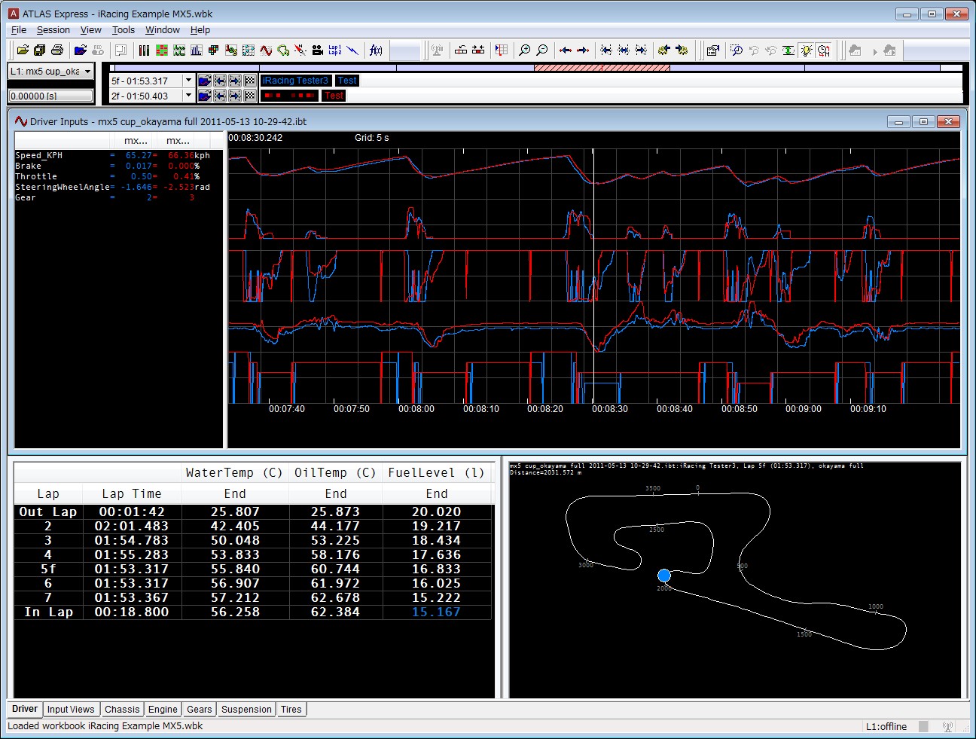Open the Session menu
Screen dimensions: 976x739
53,30
